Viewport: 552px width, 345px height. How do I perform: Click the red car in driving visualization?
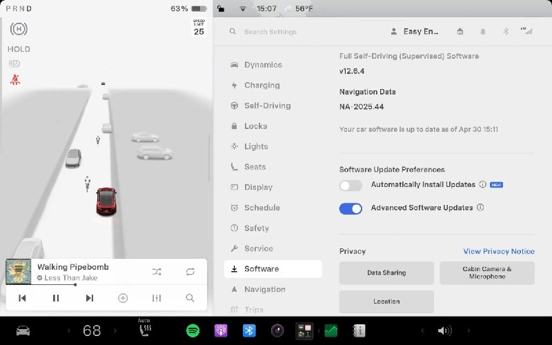click(x=106, y=201)
